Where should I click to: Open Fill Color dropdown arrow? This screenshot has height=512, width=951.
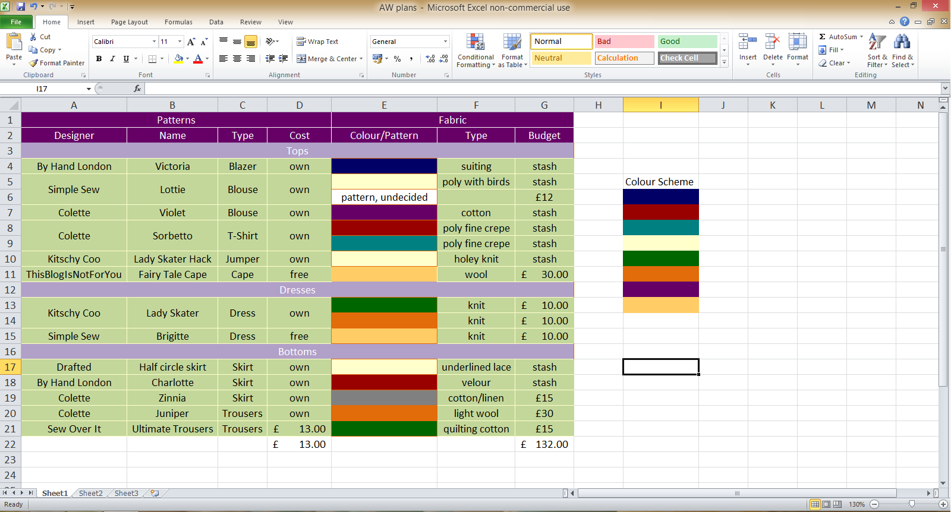click(187, 59)
